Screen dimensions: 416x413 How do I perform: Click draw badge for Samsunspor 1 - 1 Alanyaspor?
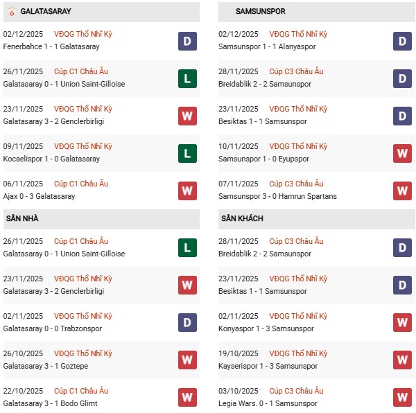tap(403, 41)
